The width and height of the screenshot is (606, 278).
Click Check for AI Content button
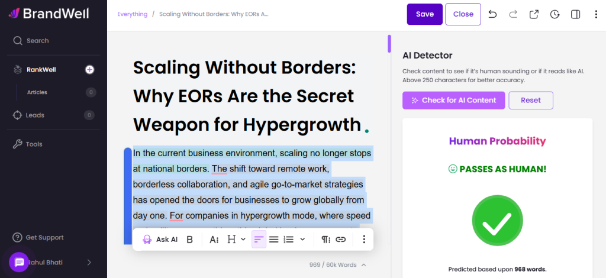pyautogui.click(x=453, y=100)
